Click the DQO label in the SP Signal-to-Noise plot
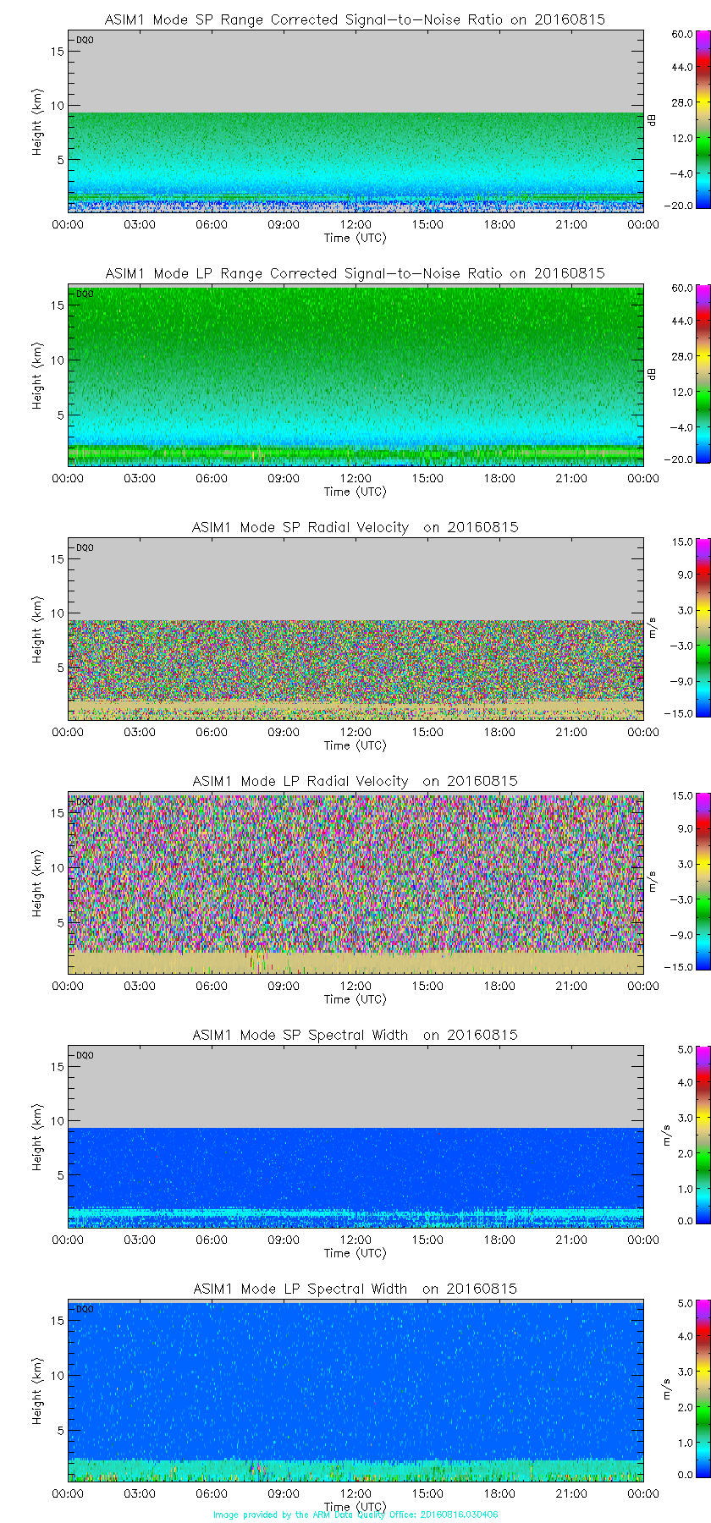This screenshot has width=711, height=1523. click(x=85, y=40)
